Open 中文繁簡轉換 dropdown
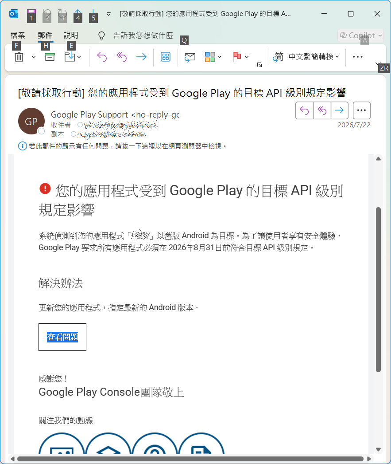The height and width of the screenshot is (464, 391). (x=314, y=56)
